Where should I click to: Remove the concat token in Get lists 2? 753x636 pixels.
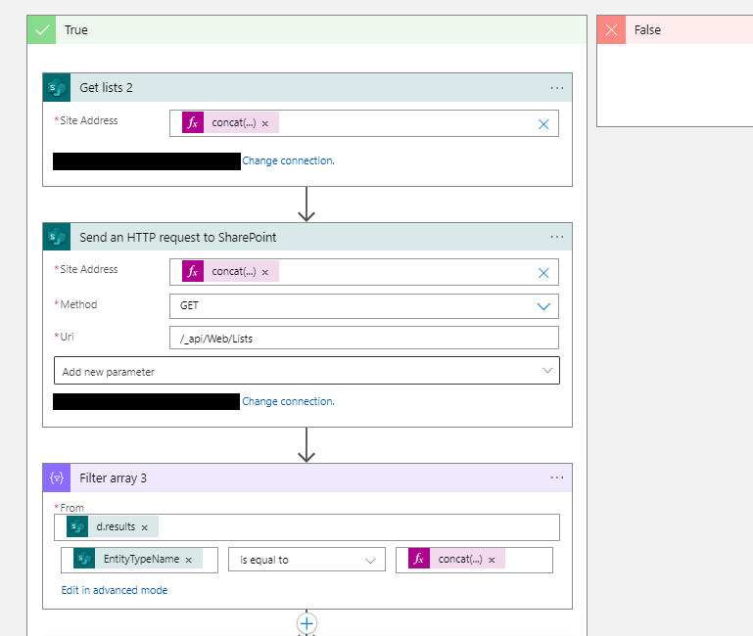[x=265, y=123]
